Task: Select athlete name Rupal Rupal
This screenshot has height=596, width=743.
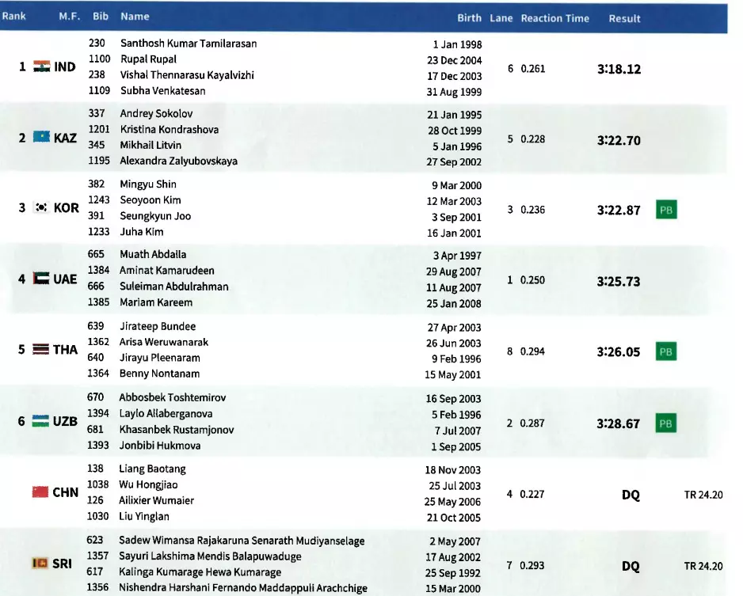Action: pos(148,59)
